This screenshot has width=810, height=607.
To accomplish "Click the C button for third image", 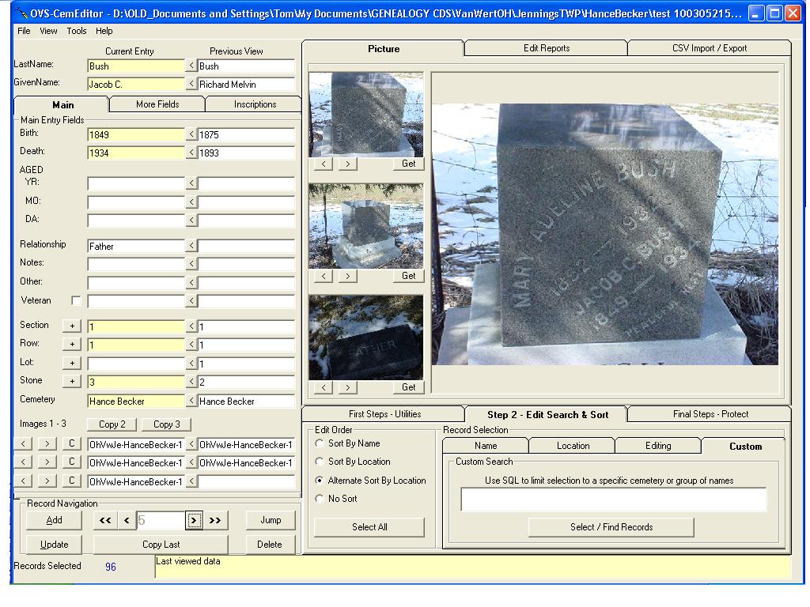I will tap(72, 481).
